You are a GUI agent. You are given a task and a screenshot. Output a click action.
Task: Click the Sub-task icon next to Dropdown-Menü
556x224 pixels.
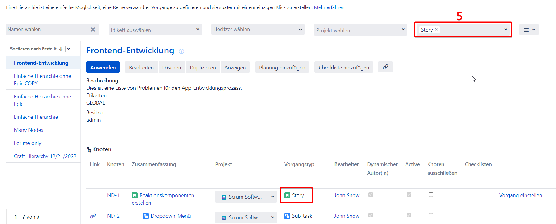click(145, 216)
